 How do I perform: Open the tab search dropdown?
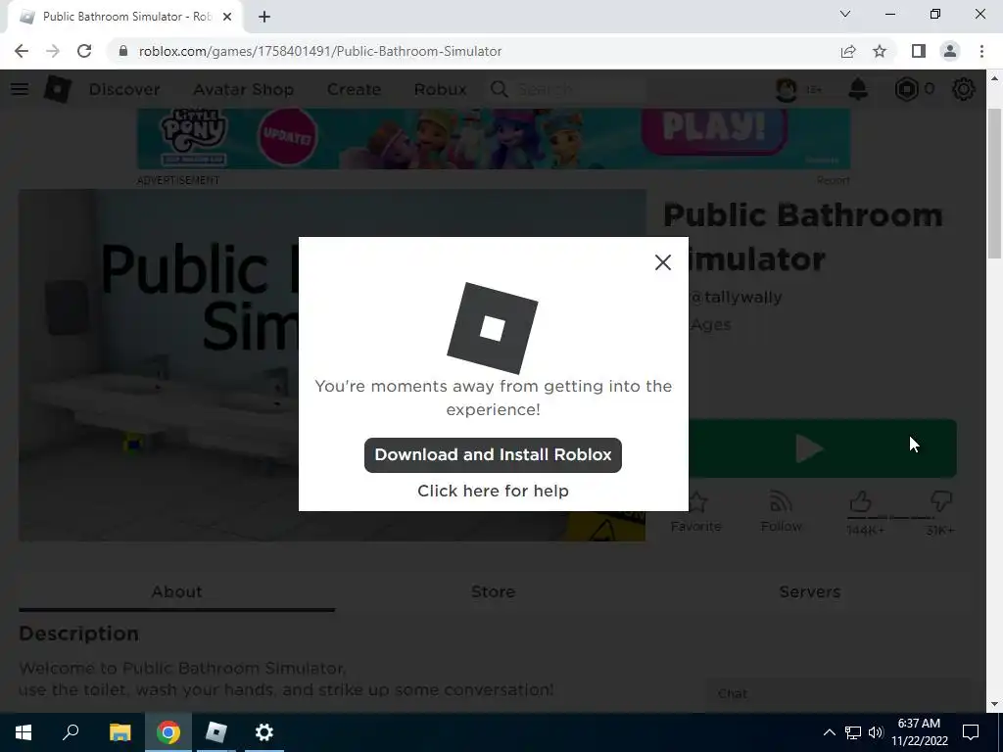click(x=845, y=14)
